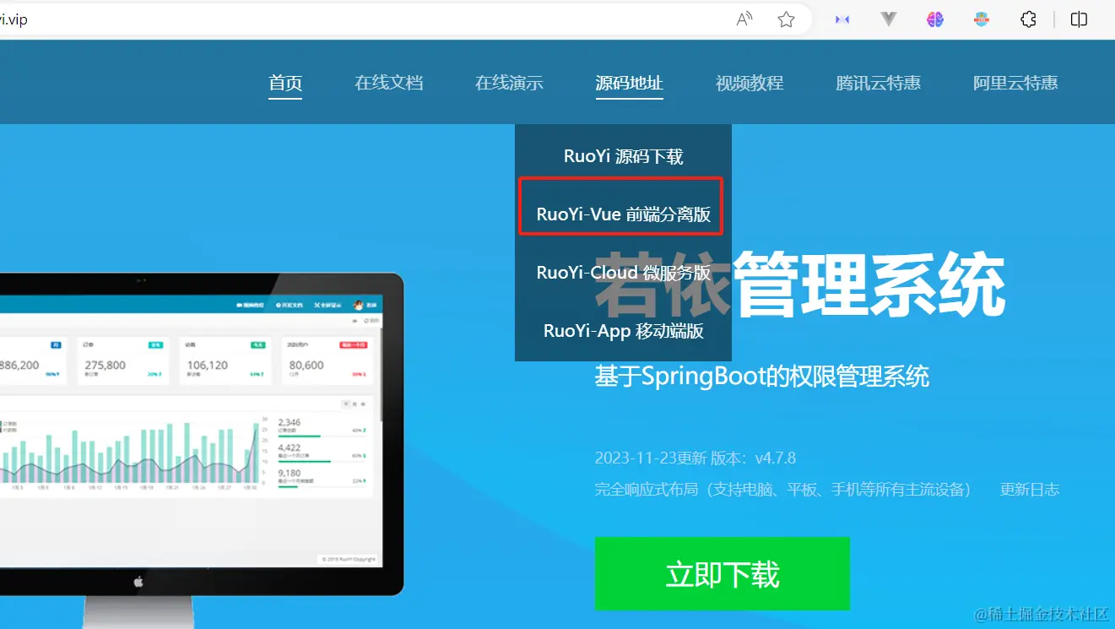Expand the 源码地址 dropdown menu
The height and width of the screenshot is (629, 1115).
pyautogui.click(x=629, y=83)
